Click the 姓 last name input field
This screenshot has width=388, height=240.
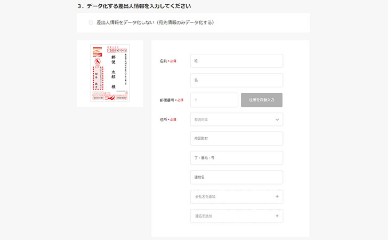coord(237,61)
